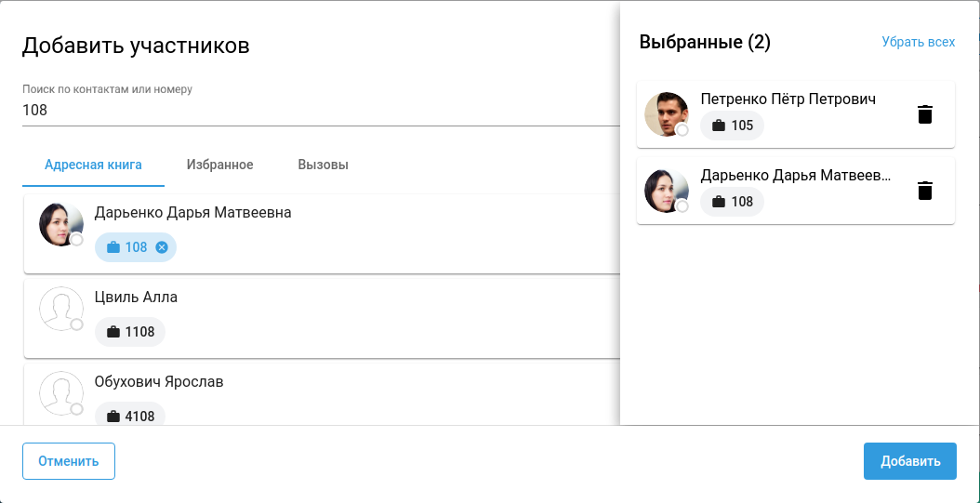980x503 pixels.
Task: Click the 105 number chip for Петренко
Action: pyautogui.click(x=732, y=126)
